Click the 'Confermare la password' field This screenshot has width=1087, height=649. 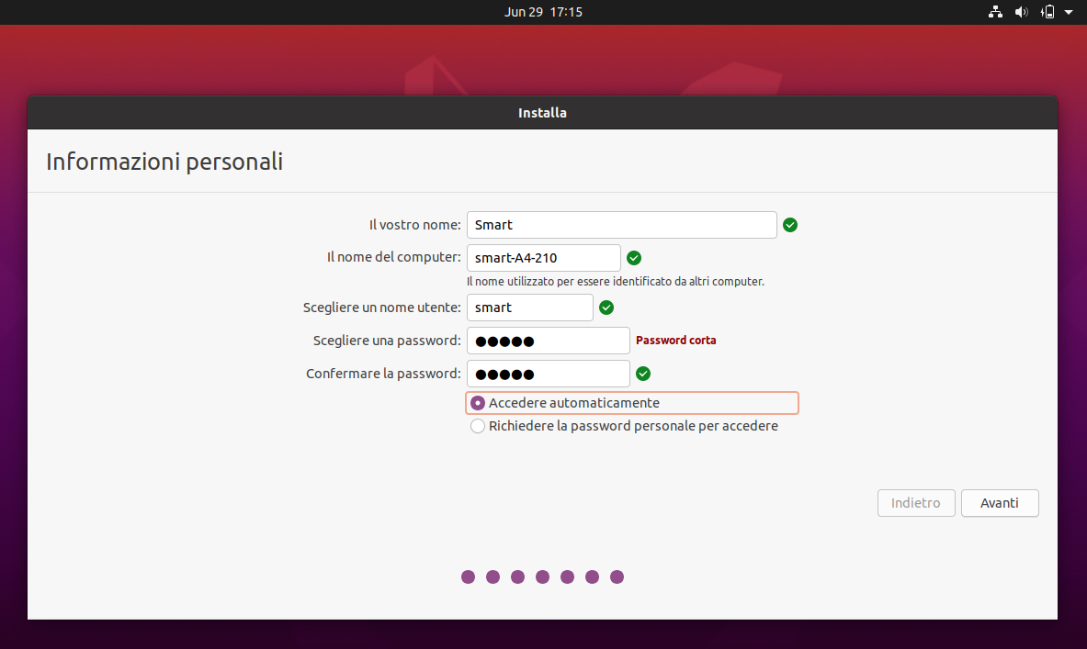548,374
